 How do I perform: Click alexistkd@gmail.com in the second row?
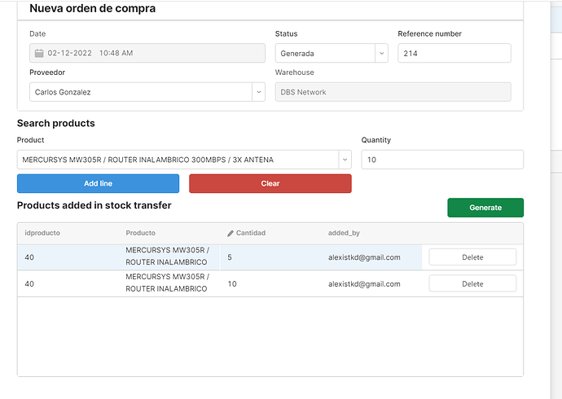point(364,283)
